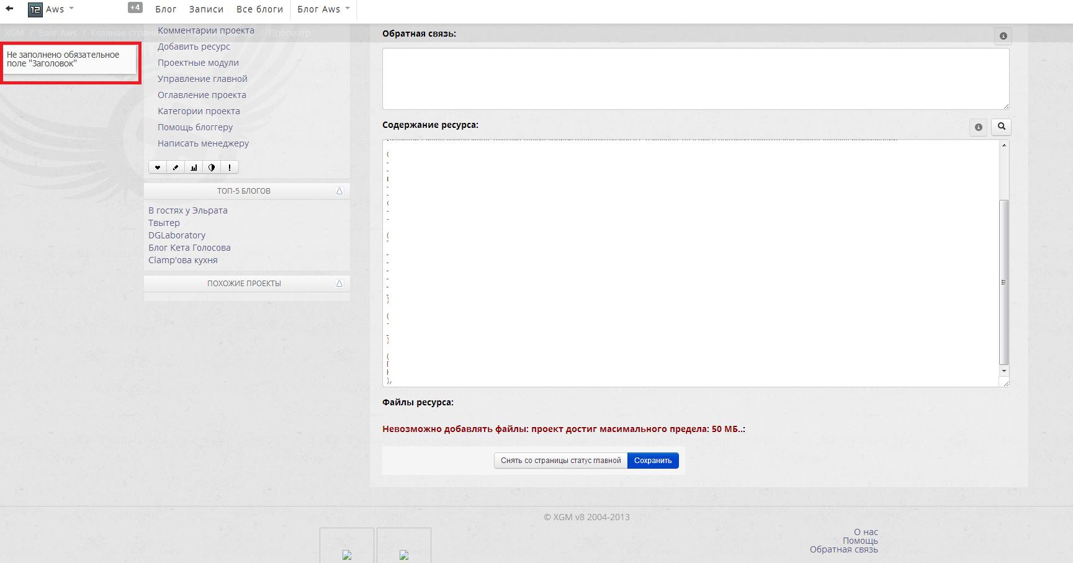Screen dimensions: 1073x563
Task: Open the Обратная связь footer link
Action: coord(844,549)
